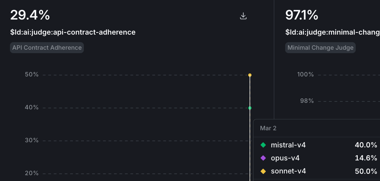Click the 20% y-axis label
This screenshot has height=181, width=380.
point(32,173)
